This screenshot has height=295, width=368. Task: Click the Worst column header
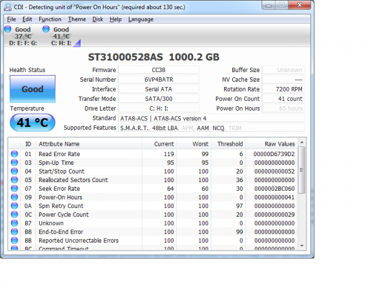(194, 143)
